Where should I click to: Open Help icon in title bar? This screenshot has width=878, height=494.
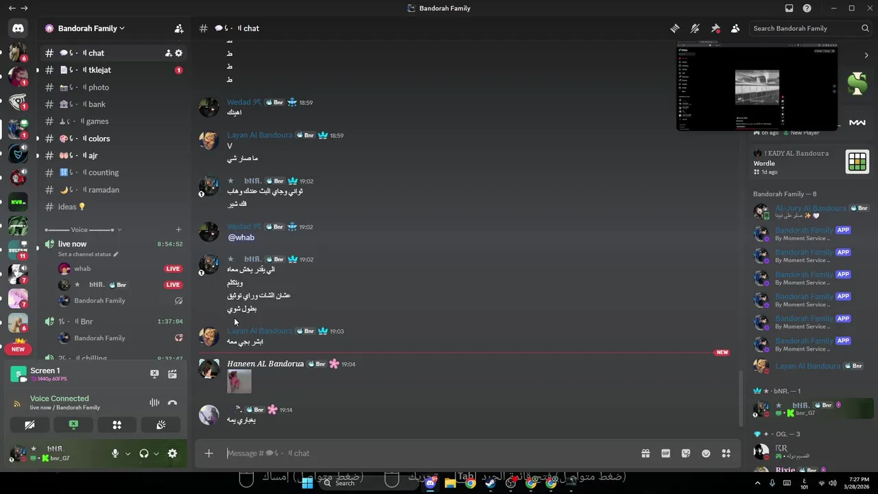(x=807, y=8)
